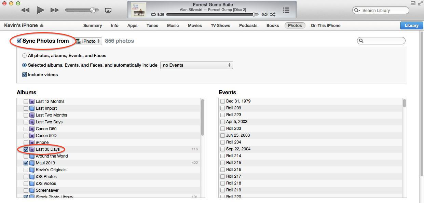The width and height of the screenshot is (424, 203).
Task: Check the Dec 31, 1979 event
Action: 222,101
